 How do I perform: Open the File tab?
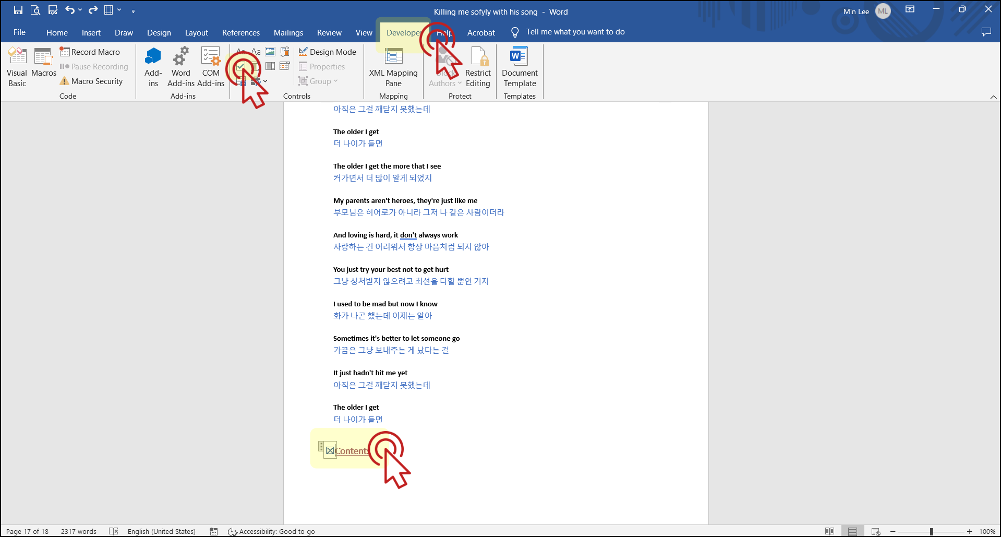tap(19, 32)
